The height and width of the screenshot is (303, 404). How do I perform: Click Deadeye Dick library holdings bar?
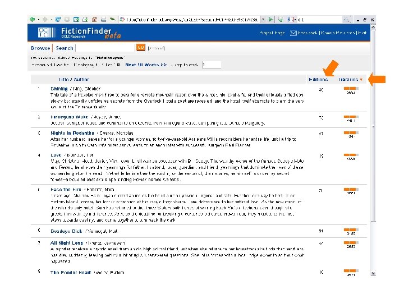[x=351, y=229]
